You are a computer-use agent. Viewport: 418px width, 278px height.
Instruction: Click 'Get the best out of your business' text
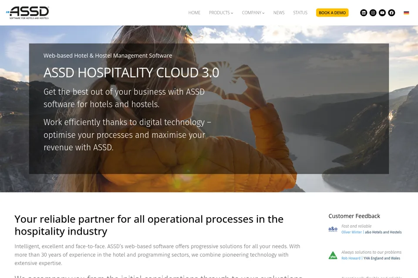tap(124, 98)
